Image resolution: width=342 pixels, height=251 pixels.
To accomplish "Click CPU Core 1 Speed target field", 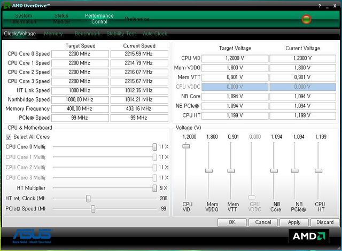I will 80,63.
